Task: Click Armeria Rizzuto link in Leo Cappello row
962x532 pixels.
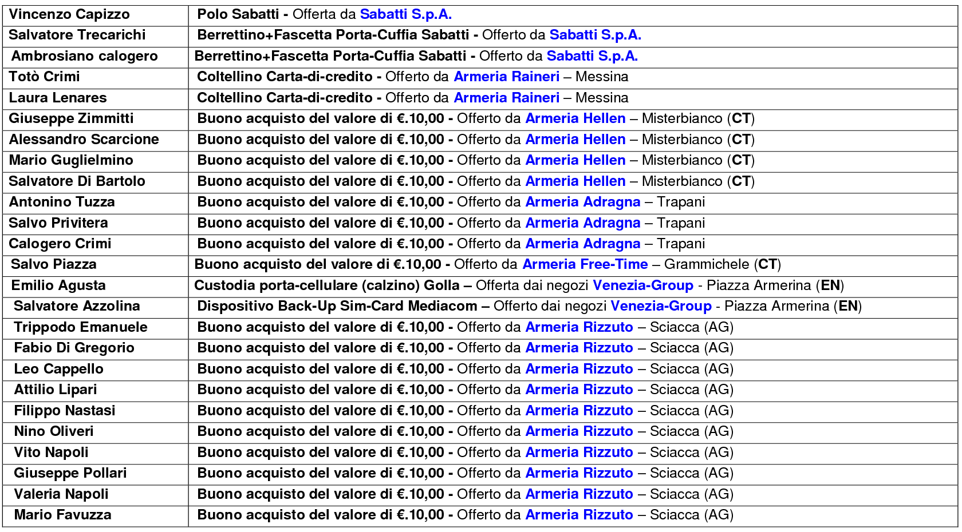Action: click(579, 369)
